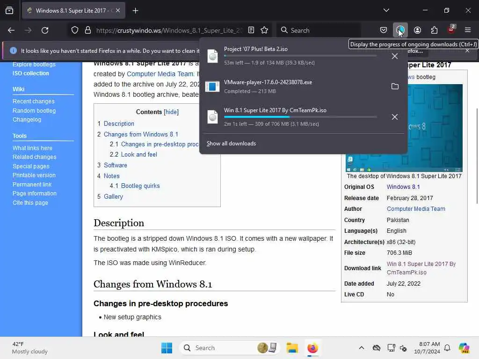Go back to previous page
Image resolution: width=479 pixels, height=359 pixels.
(x=11, y=30)
